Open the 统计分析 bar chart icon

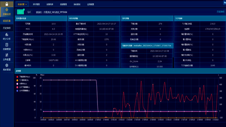point(7,35)
